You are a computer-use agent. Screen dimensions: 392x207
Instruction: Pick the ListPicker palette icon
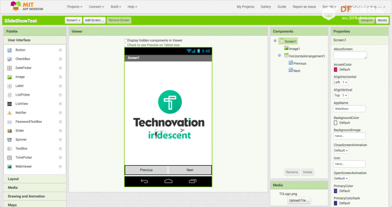tap(10, 95)
